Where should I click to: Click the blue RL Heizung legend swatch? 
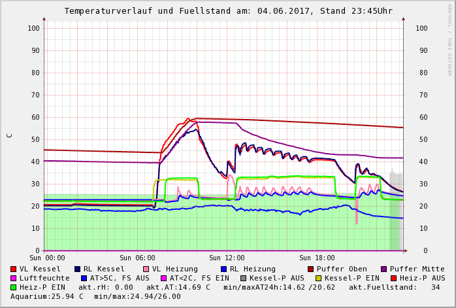223,269
